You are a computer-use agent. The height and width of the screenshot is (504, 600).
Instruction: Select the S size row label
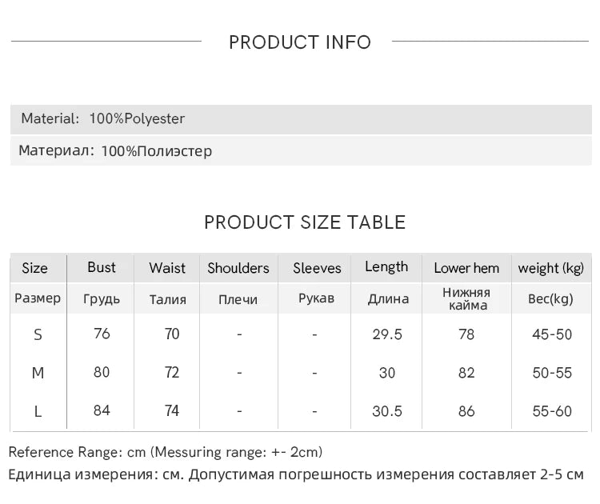coord(38,334)
